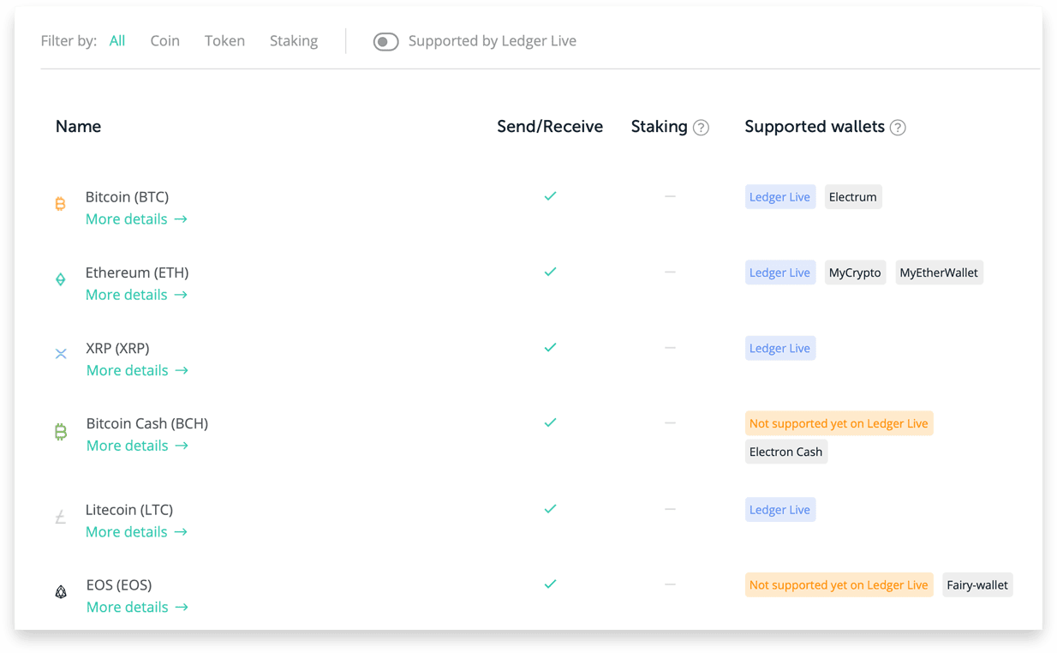This screenshot has height=653, width=1057.
Task: Select the All filter
Action: pyautogui.click(x=117, y=40)
